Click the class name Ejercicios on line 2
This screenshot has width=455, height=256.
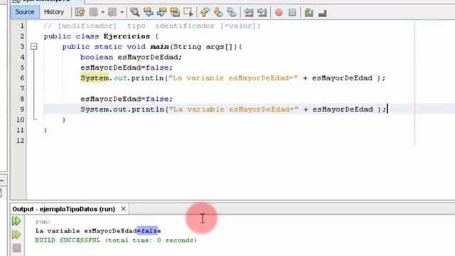[127, 36]
